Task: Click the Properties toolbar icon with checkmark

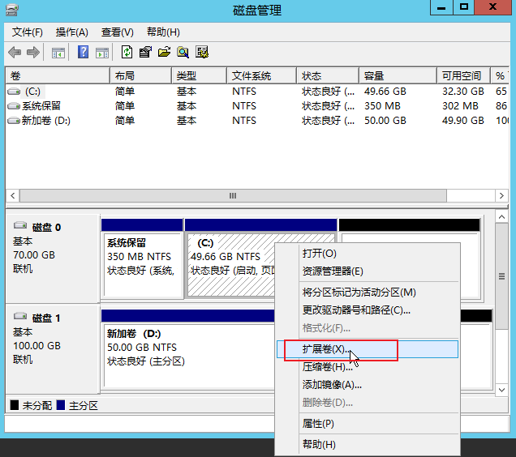Action: pos(145,53)
